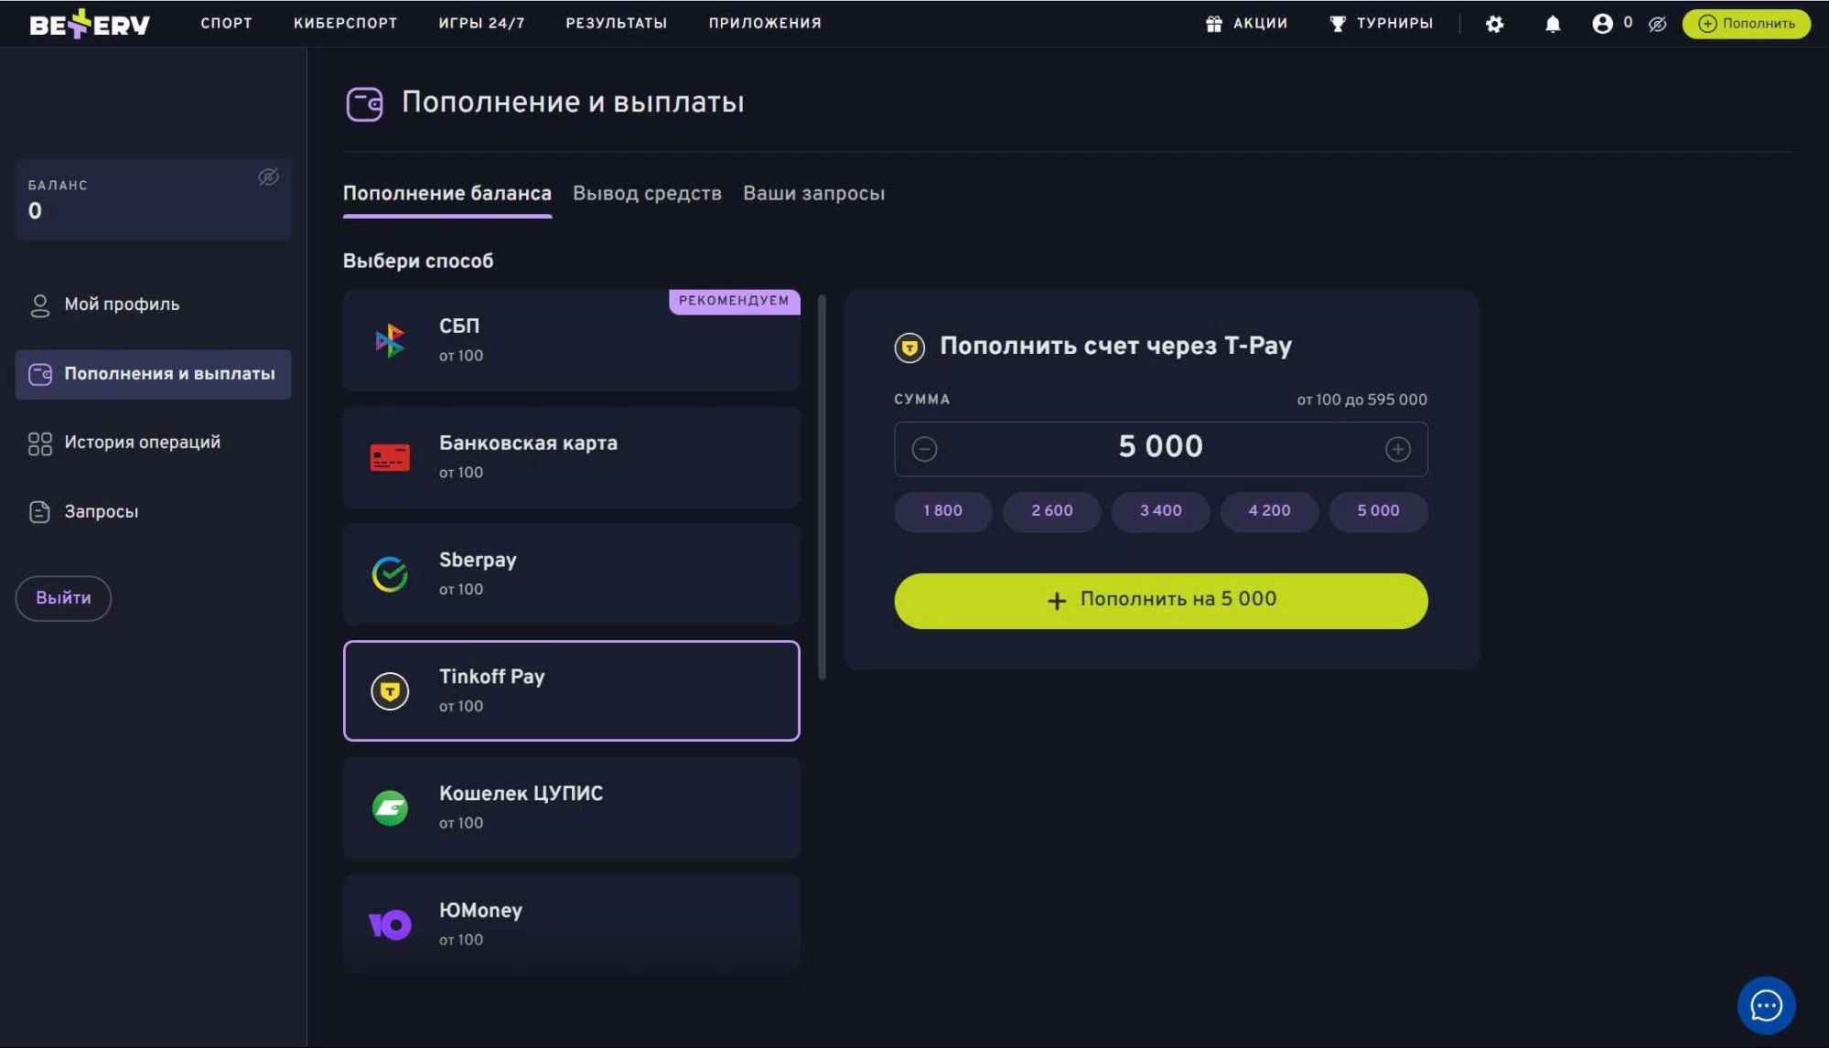Select the 2 600 quick amount chip
1829x1048 pixels.
[x=1050, y=511]
